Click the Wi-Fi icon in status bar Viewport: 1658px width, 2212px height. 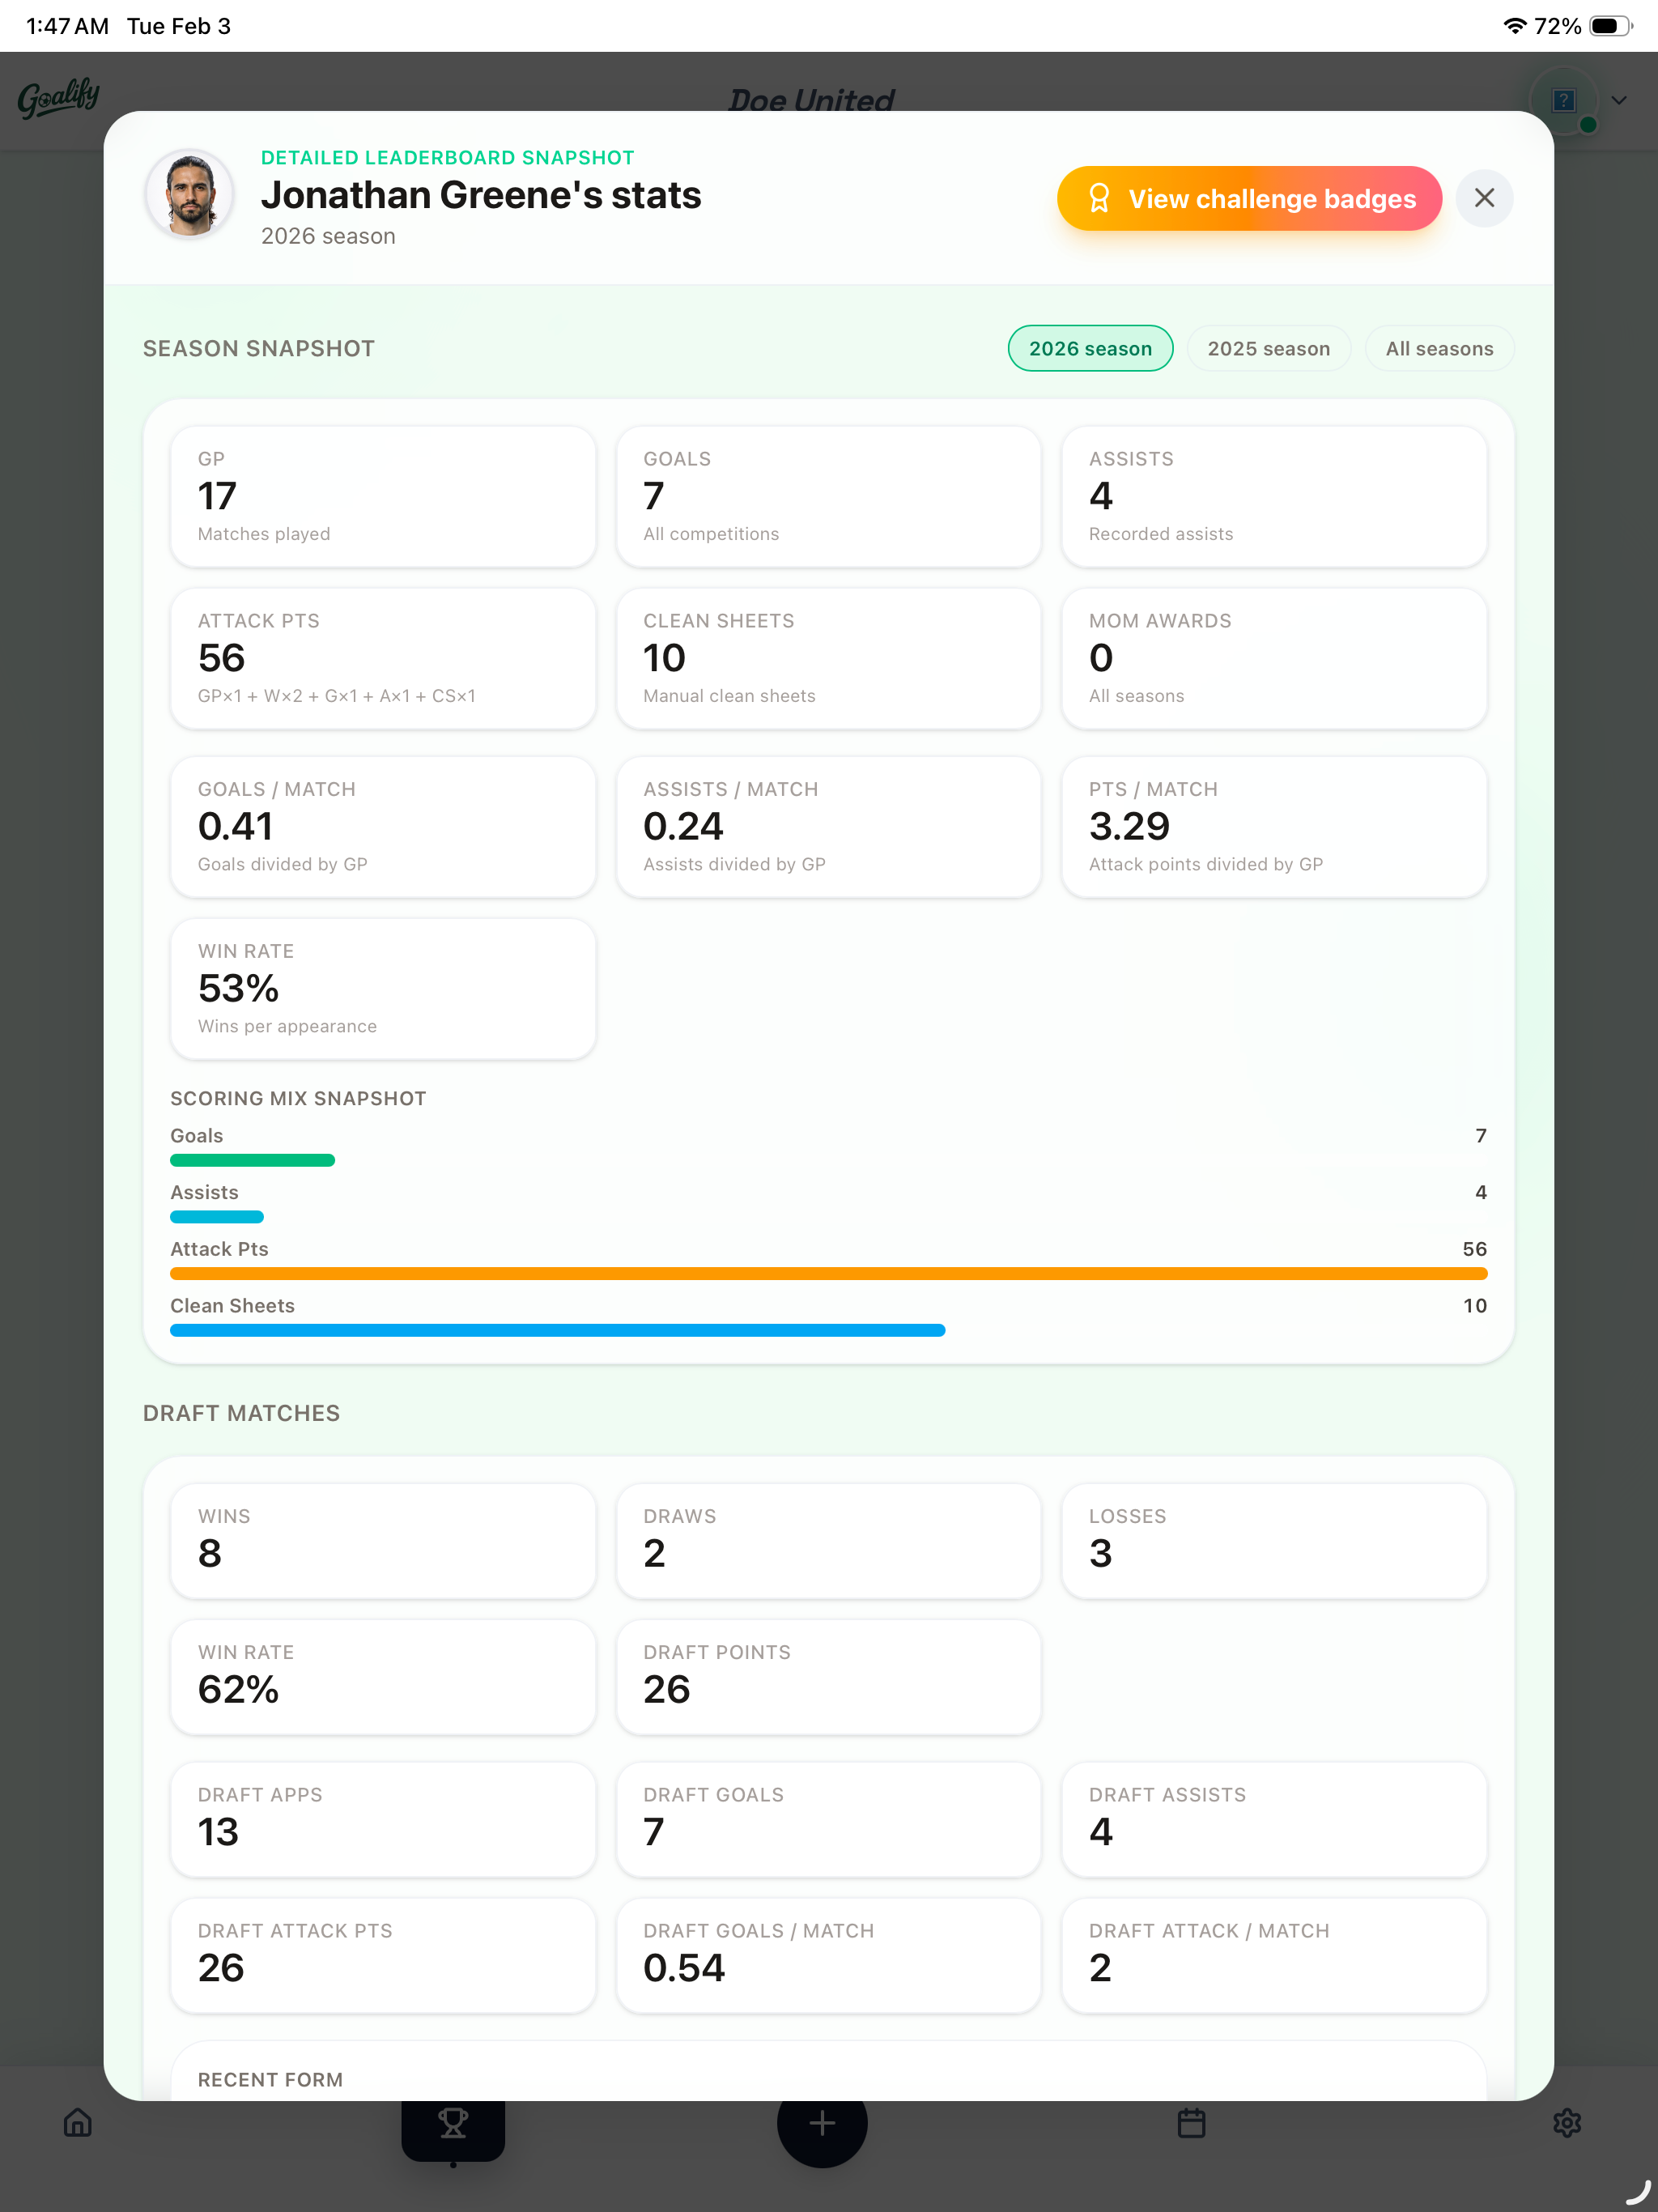point(1515,26)
